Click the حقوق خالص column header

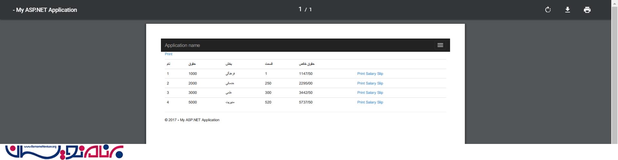[x=306, y=64]
